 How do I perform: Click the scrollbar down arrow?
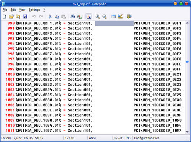tap(187, 132)
